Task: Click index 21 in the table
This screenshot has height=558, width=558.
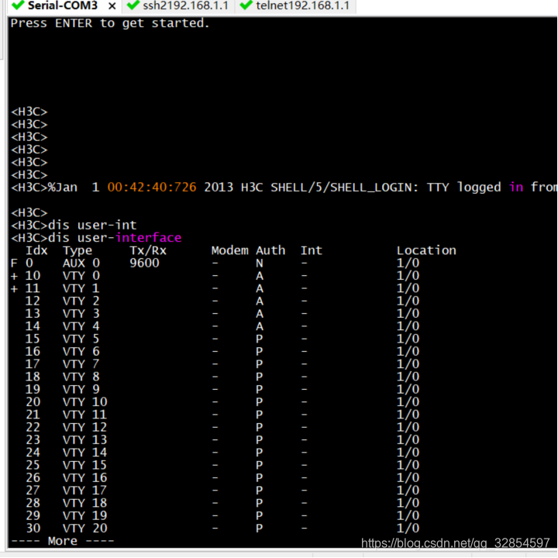Action: [33, 415]
